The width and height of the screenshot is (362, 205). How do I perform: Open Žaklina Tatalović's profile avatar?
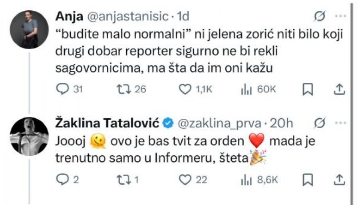click(30, 136)
